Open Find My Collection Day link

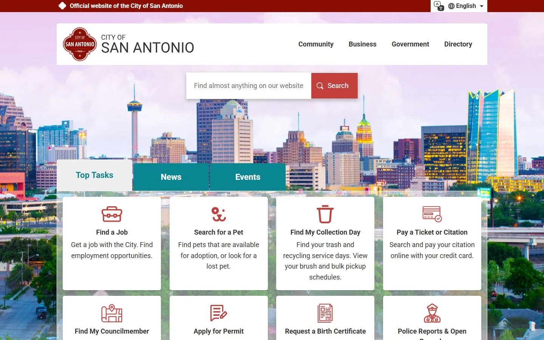point(325,232)
